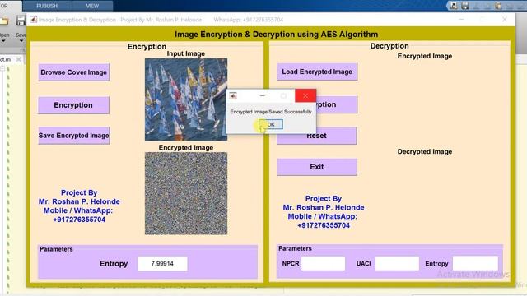The image size is (527, 296).
Task: Click Load Encrypted Image button
Action: coord(317,72)
